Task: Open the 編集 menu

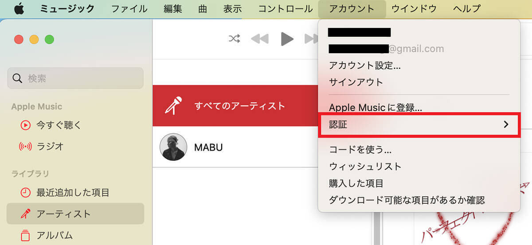Action: click(x=173, y=9)
